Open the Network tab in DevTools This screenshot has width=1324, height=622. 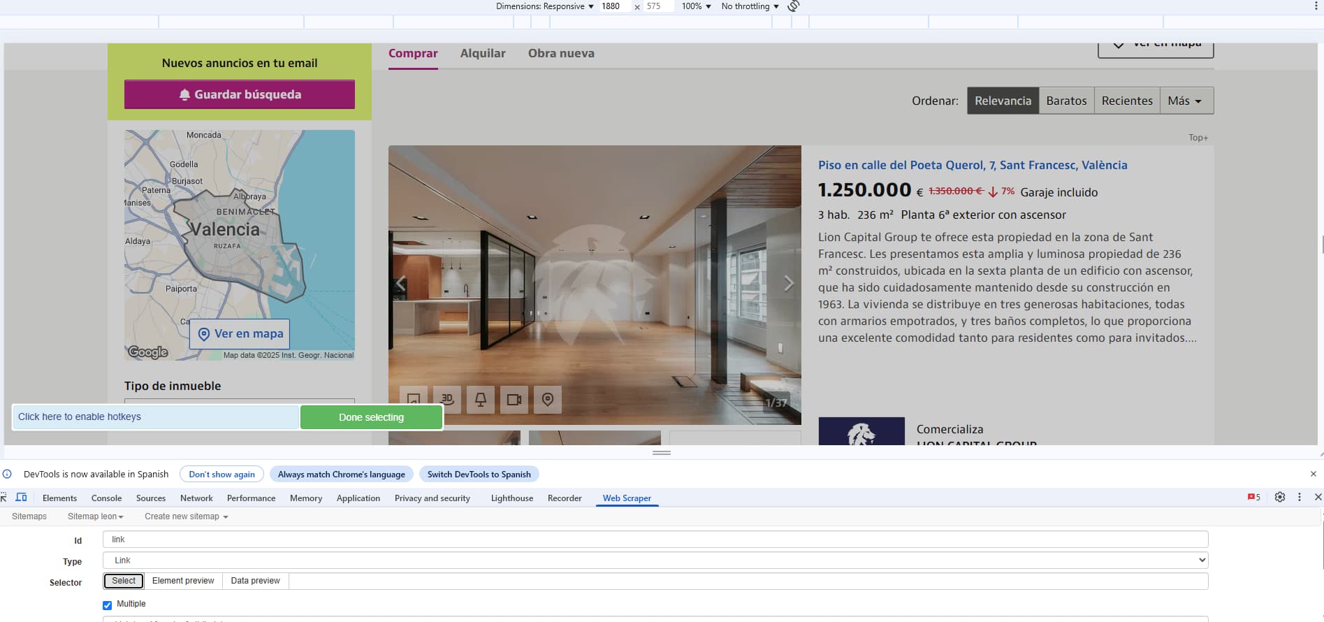point(196,498)
